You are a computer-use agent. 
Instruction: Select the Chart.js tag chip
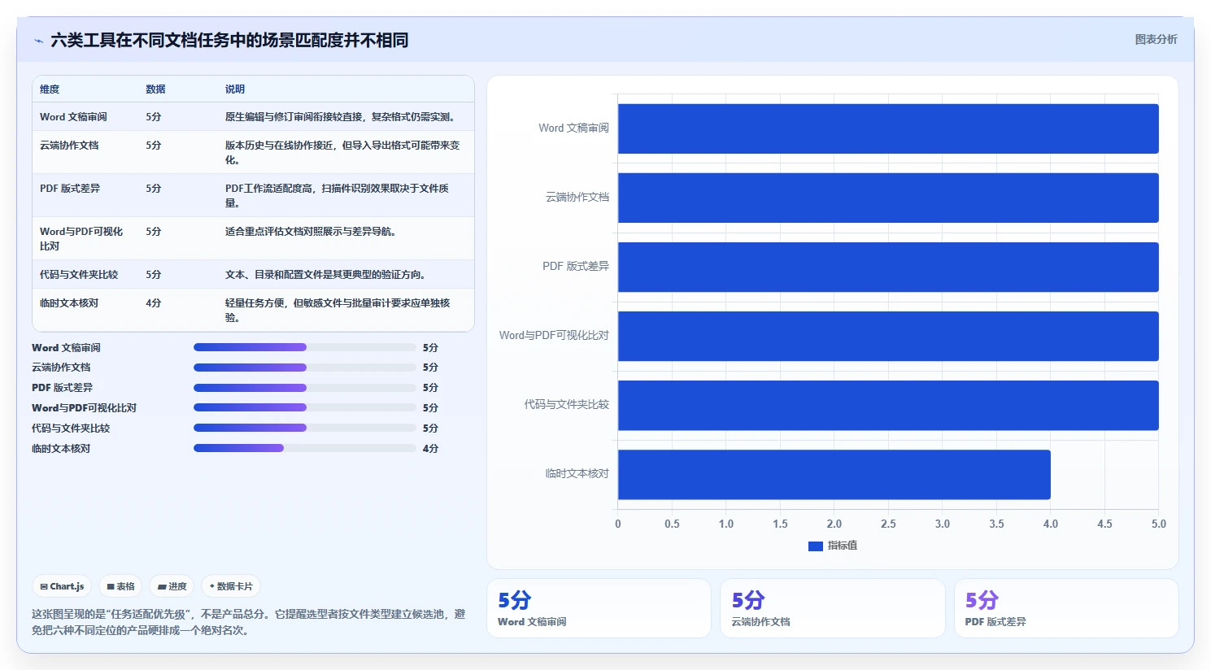(x=62, y=586)
